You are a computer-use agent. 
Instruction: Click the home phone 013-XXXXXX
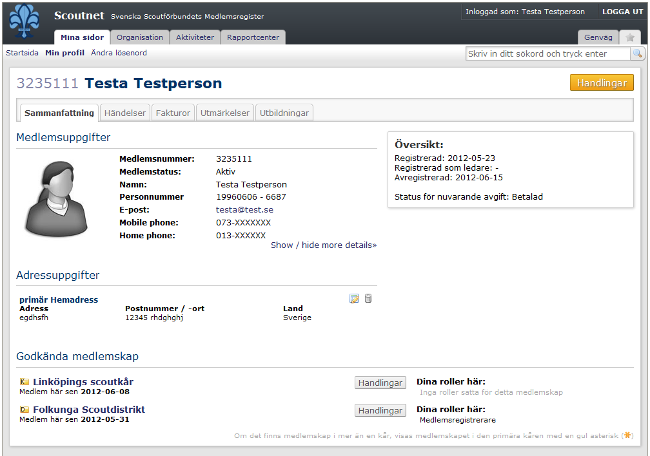tap(241, 235)
